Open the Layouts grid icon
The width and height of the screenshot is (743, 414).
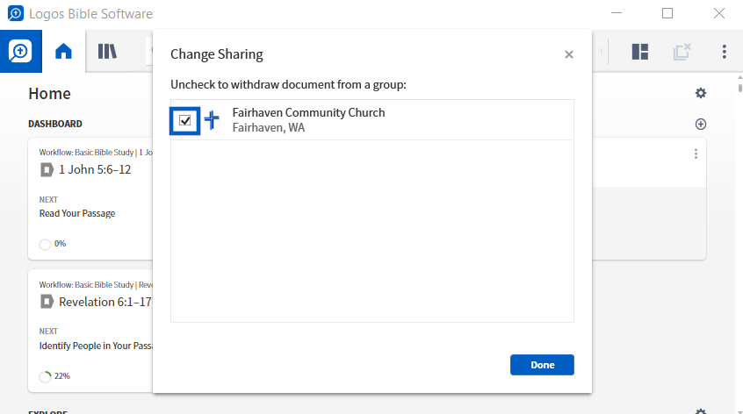pyautogui.click(x=639, y=52)
